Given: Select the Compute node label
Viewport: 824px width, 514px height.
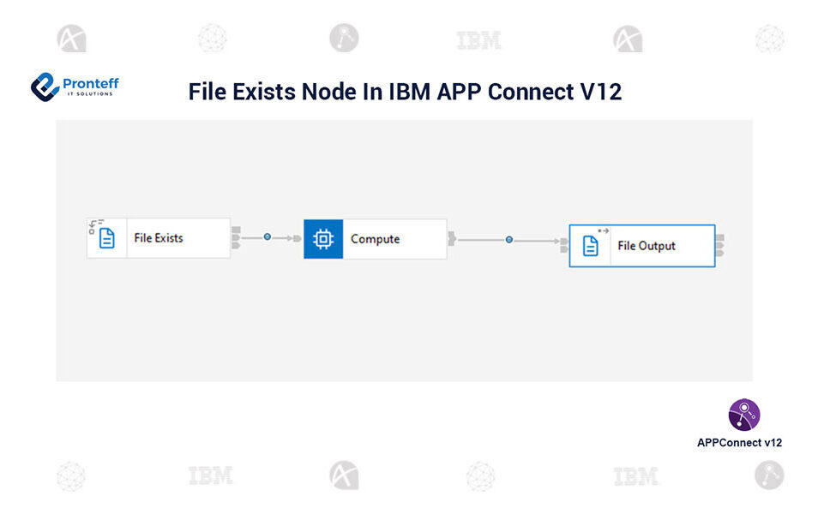Looking at the screenshot, I should pyautogui.click(x=375, y=239).
